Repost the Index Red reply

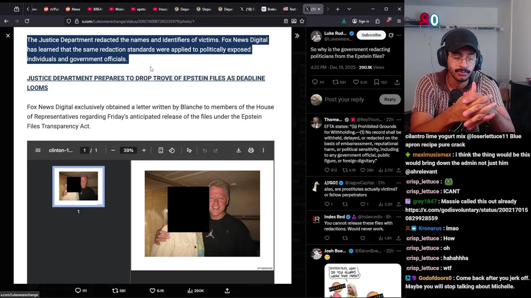click(x=345, y=238)
